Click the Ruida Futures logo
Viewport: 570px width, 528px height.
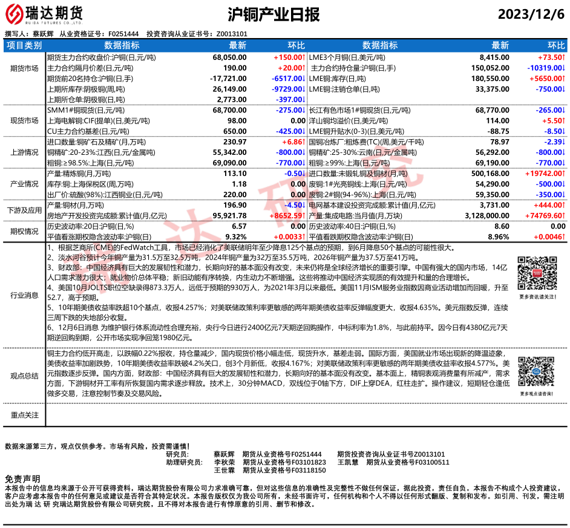click(45, 13)
